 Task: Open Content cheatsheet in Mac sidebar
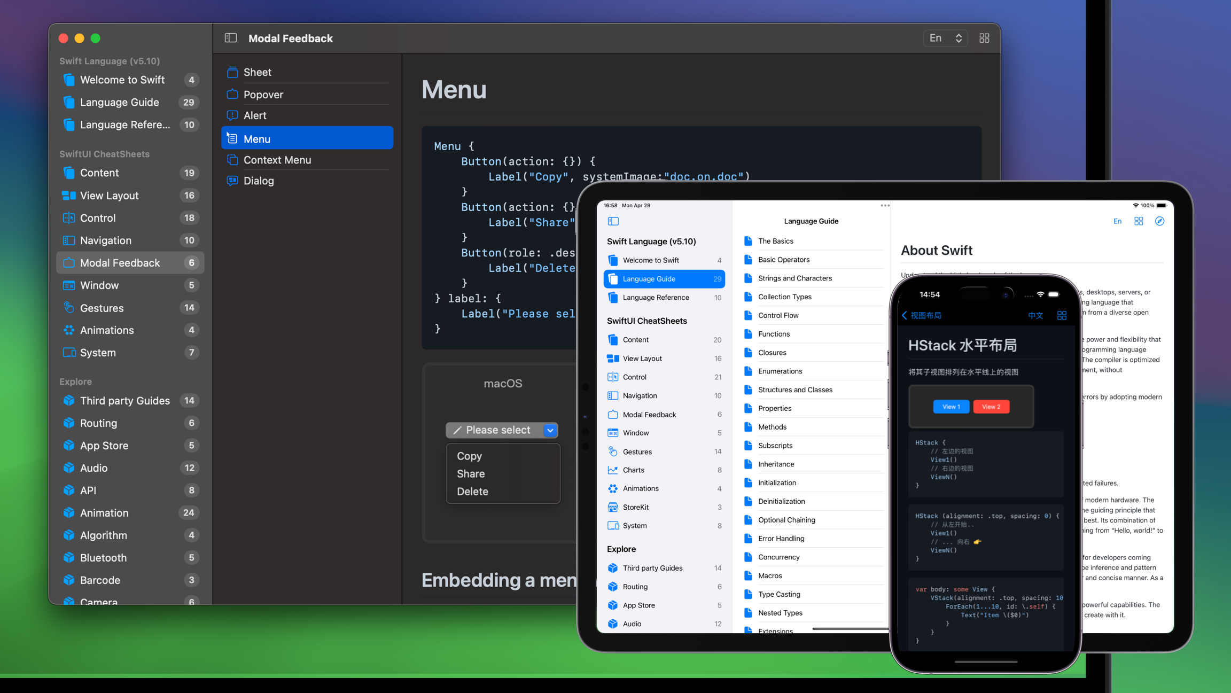(130, 173)
